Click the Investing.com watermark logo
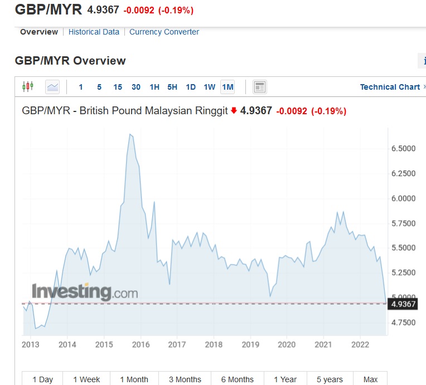Image resolution: width=426 pixels, height=385 pixels. tap(84, 291)
